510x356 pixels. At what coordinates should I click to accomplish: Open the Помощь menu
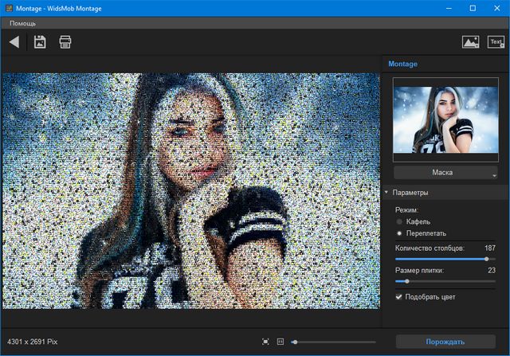point(22,23)
